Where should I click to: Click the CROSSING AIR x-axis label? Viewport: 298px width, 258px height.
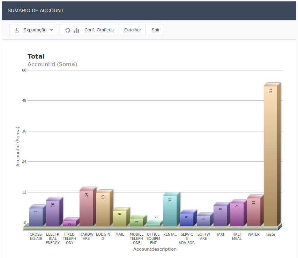(x=36, y=236)
